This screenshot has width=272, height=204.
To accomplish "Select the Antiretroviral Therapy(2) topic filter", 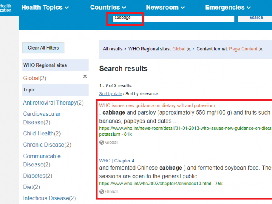I will tap(53, 103).
